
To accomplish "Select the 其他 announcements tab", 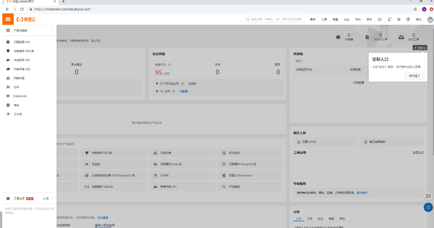I will coord(342,219).
